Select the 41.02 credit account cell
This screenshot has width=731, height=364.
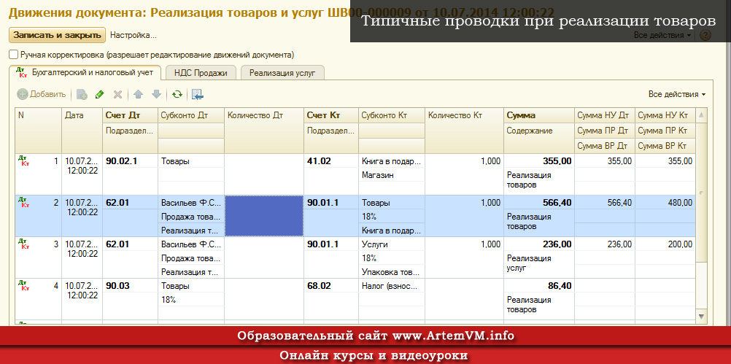coord(331,161)
